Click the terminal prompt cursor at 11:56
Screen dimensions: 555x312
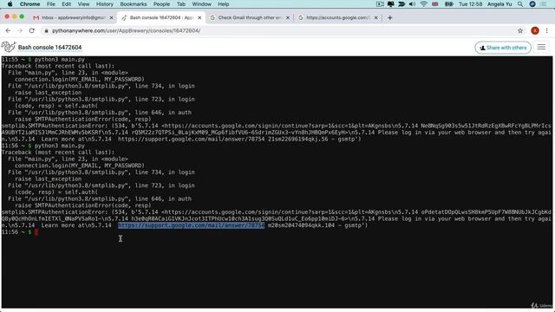click(x=36, y=232)
